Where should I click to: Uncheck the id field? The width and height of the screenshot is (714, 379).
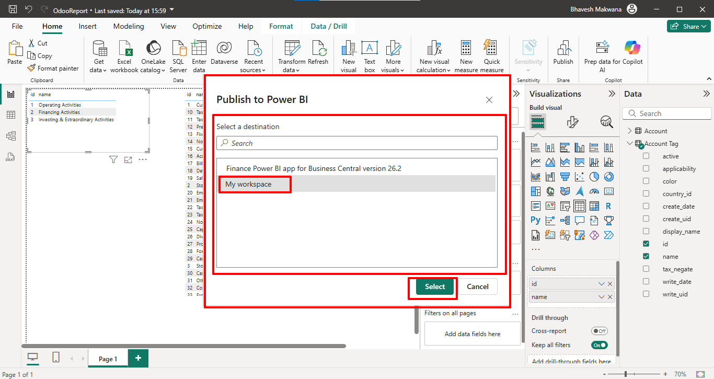tap(646, 244)
